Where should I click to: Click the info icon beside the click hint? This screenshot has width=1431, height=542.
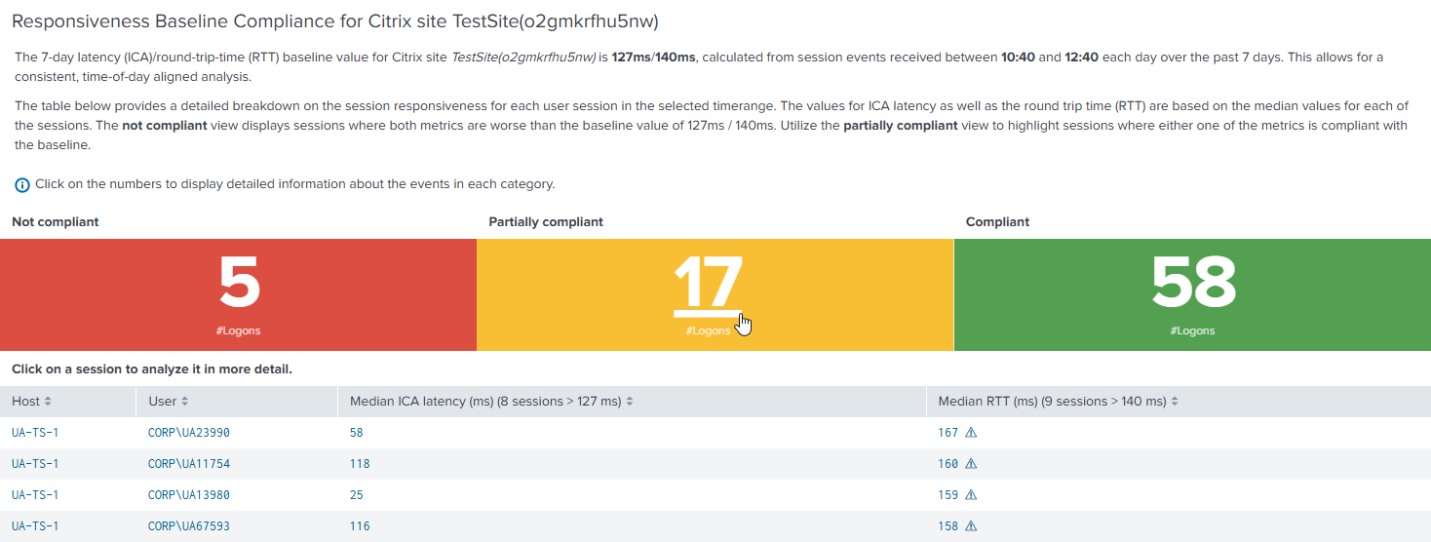point(22,185)
